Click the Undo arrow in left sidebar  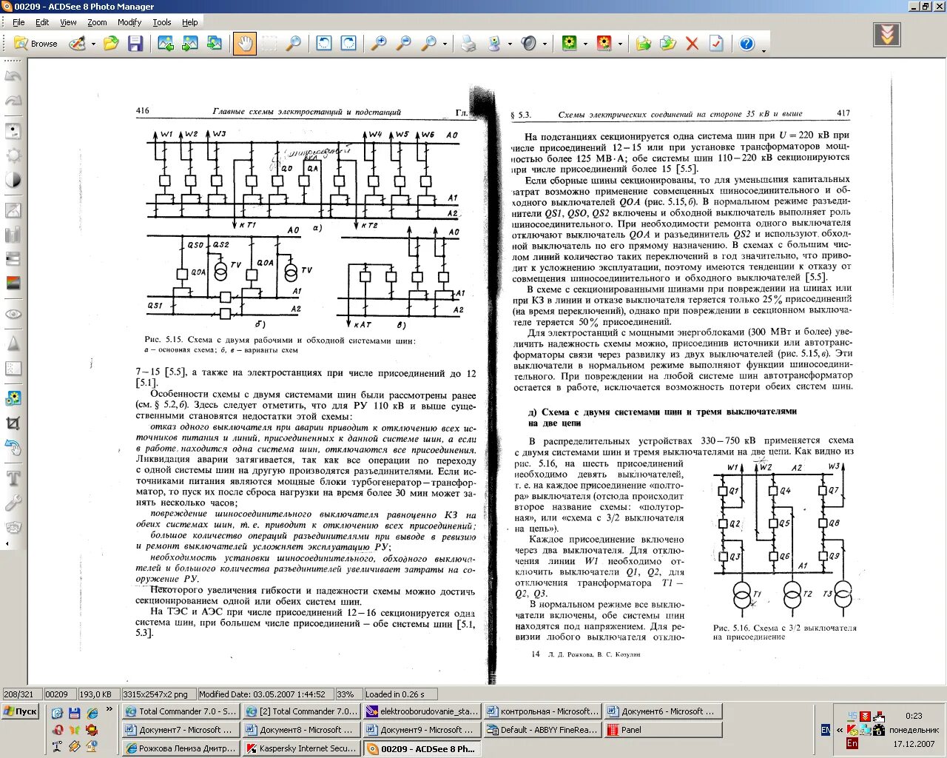tap(13, 76)
